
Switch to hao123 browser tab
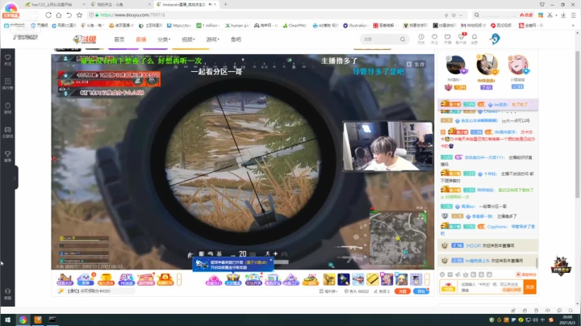(53, 5)
